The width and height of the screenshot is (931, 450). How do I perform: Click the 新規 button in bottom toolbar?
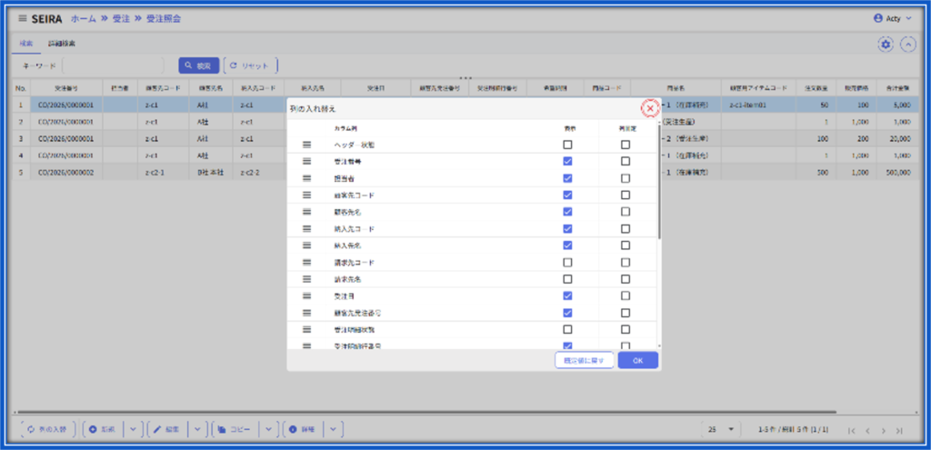(x=102, y=429)
